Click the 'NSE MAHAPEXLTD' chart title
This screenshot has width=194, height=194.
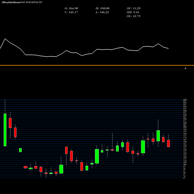pos(31,2)
